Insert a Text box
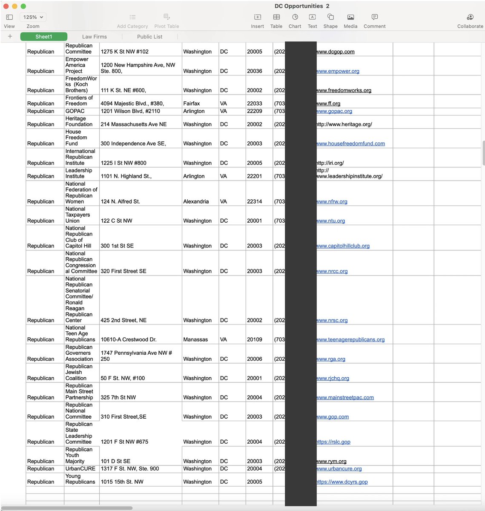The width and height of the screenshot is (485, 511). point(312,17)
